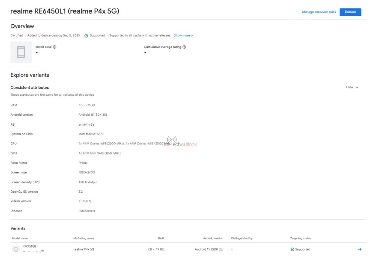Click the Supported checkmark in Overview
This screenshot has width=380, height=256.
click(86, 35)
